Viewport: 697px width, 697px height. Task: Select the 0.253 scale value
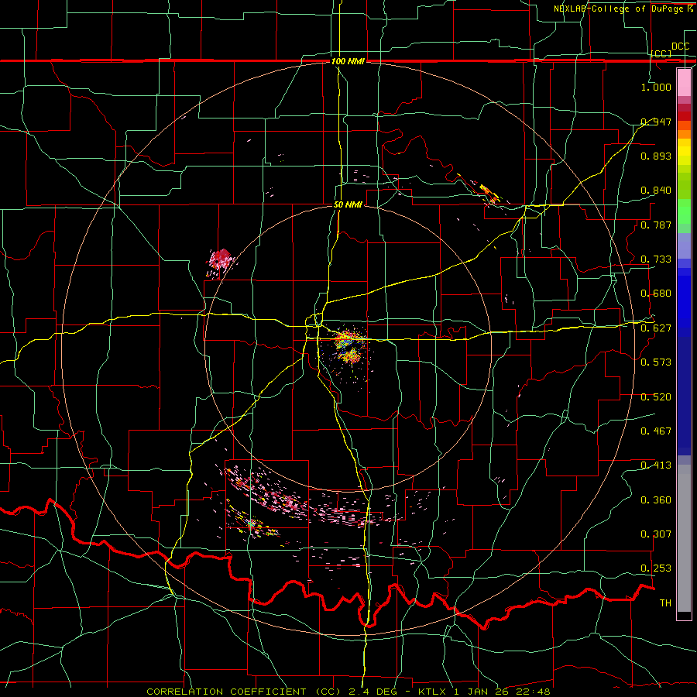(x=656, y=568)
